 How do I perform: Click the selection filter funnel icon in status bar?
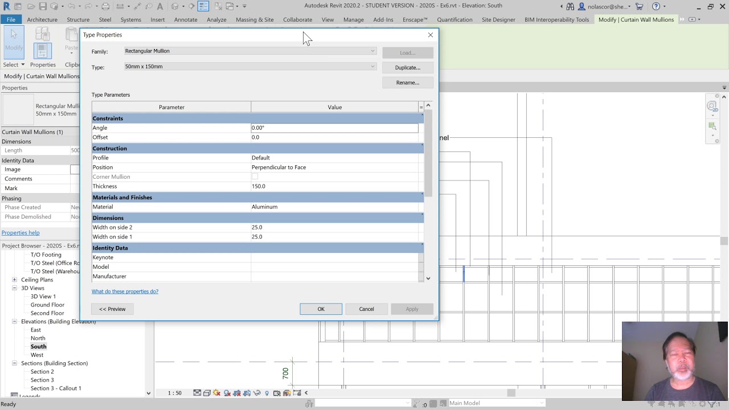(x=712, y=404)
